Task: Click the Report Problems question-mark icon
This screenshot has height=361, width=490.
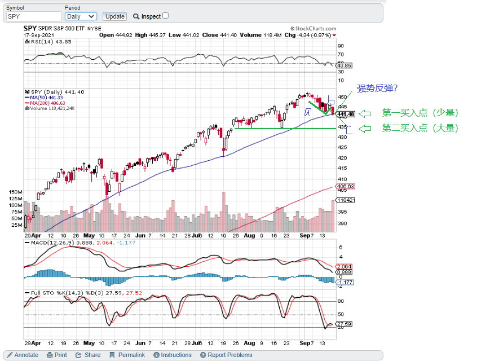Action: (x=203, y=355)
